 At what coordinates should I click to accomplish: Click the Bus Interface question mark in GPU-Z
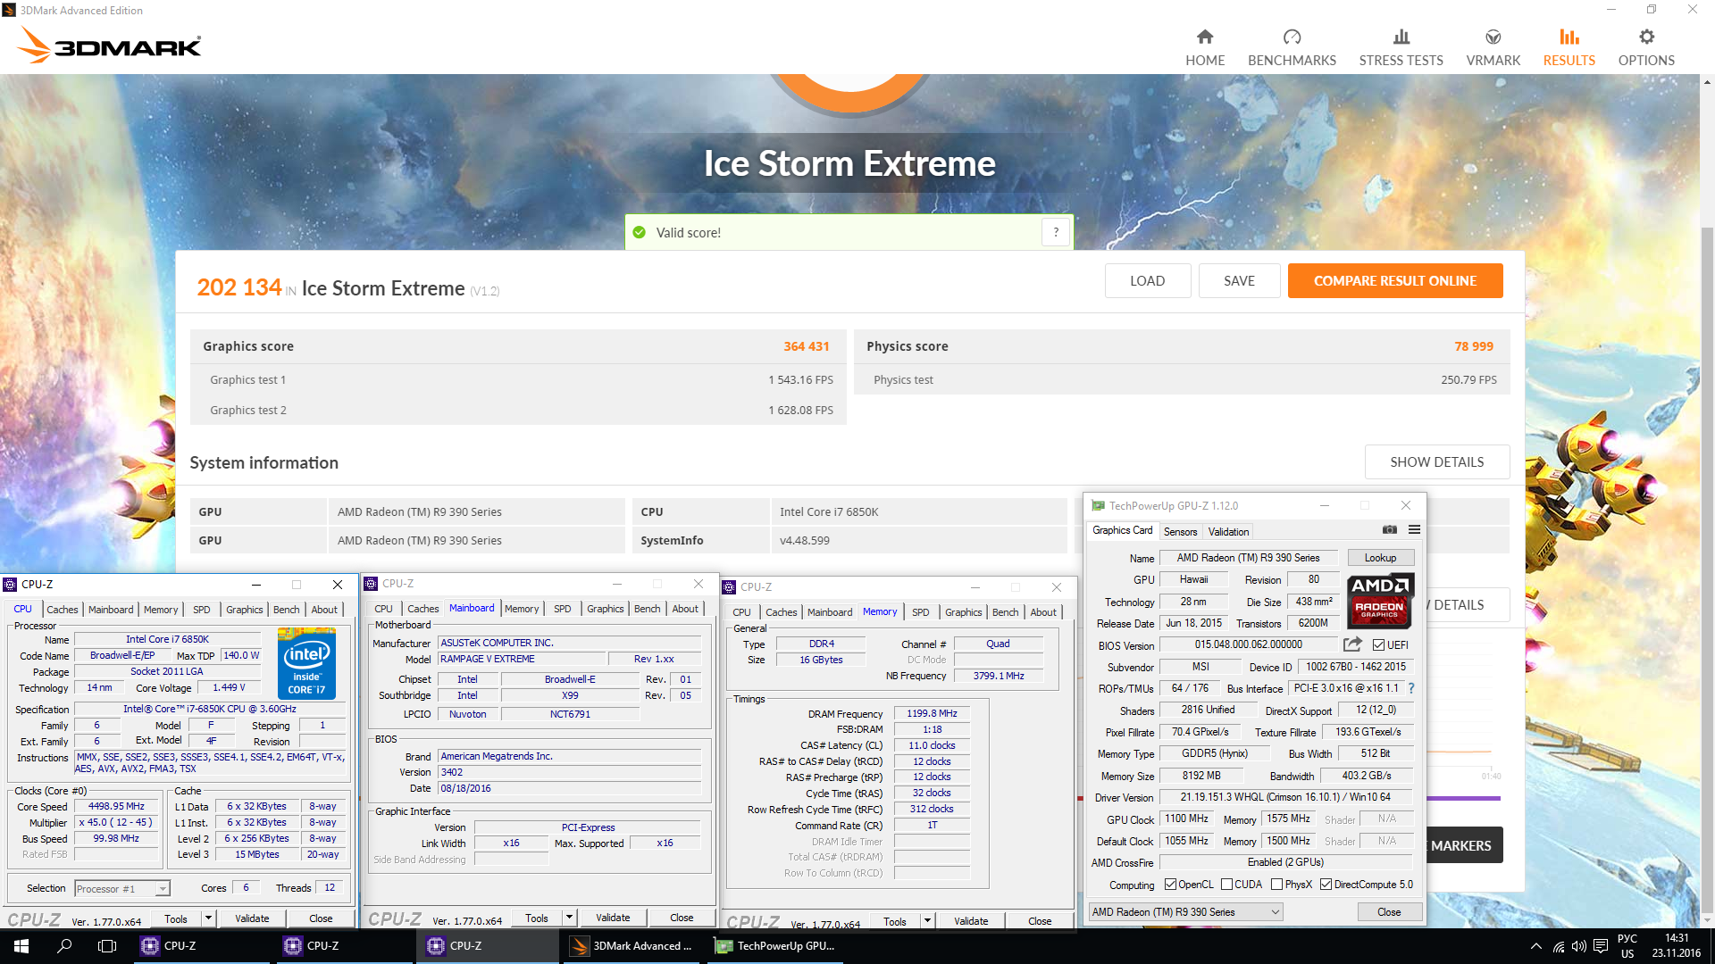click(1411, 688)
